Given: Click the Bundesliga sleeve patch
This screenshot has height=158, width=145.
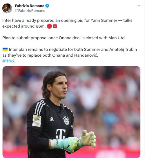Looking at the screenshot, I should click(x=37, y=121).
